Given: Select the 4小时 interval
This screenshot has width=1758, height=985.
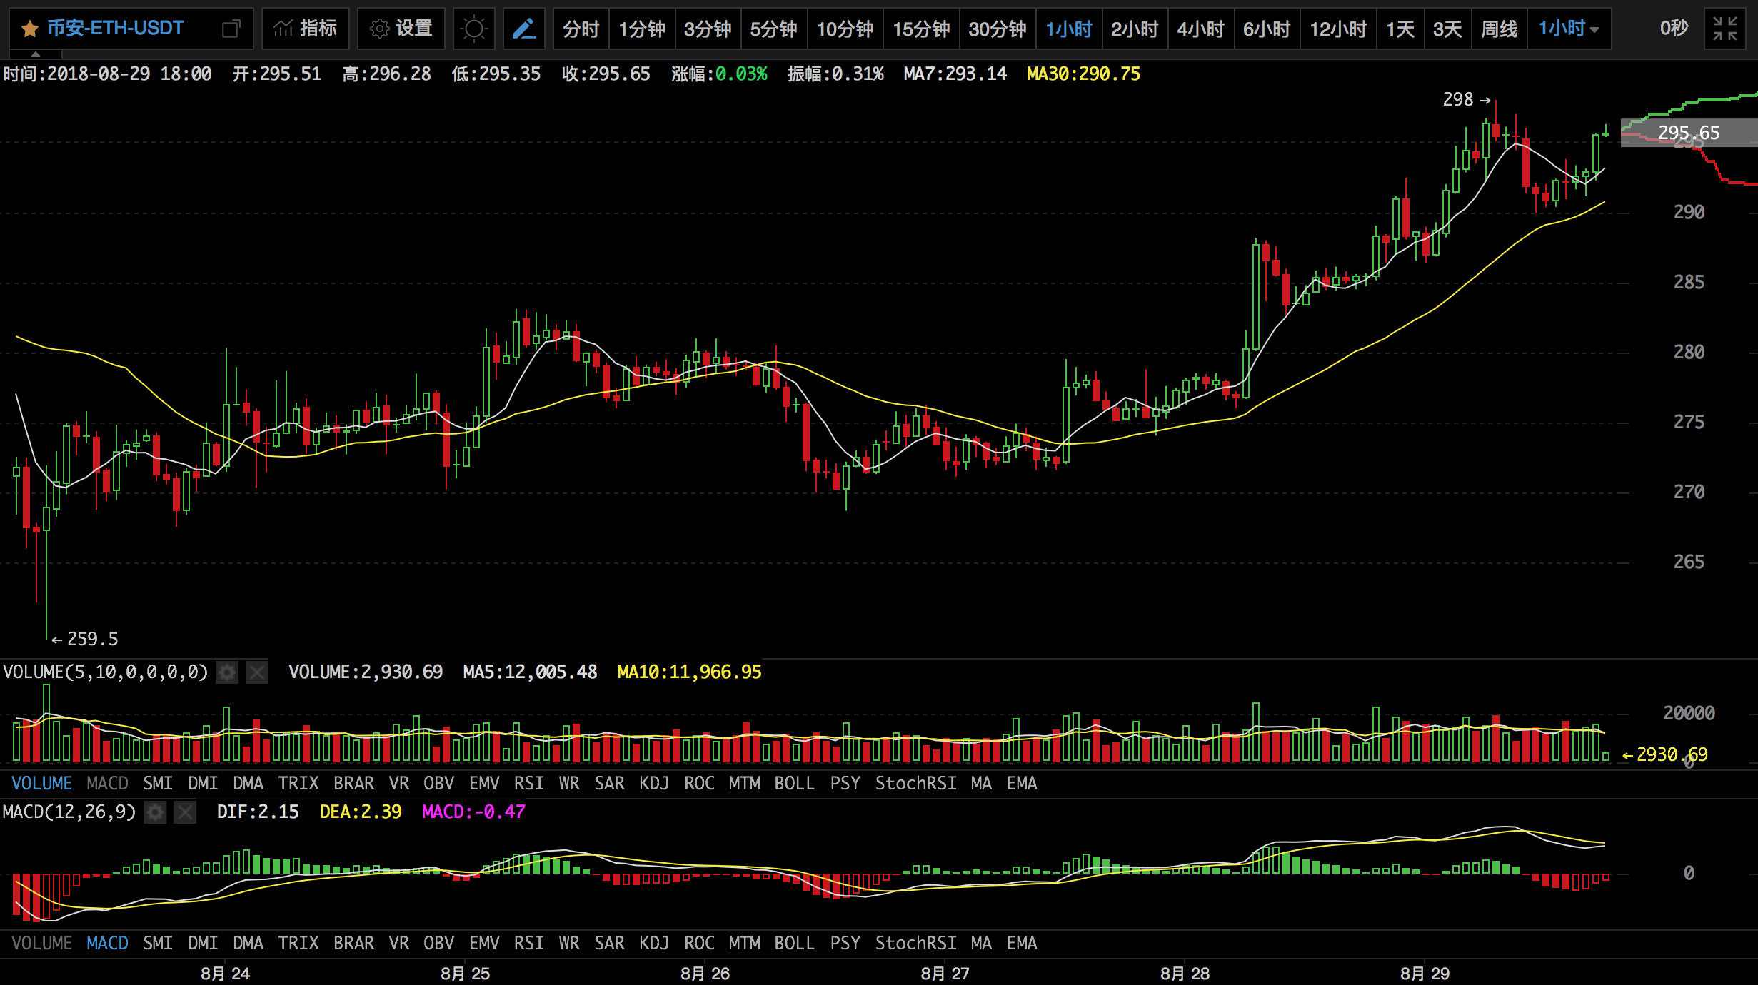Looking at the screenshot, I should (1200, 29).
